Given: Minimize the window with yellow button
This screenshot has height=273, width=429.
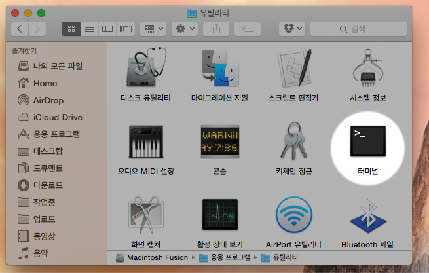Looking at the screenshot, I should [x=28, y=13].
